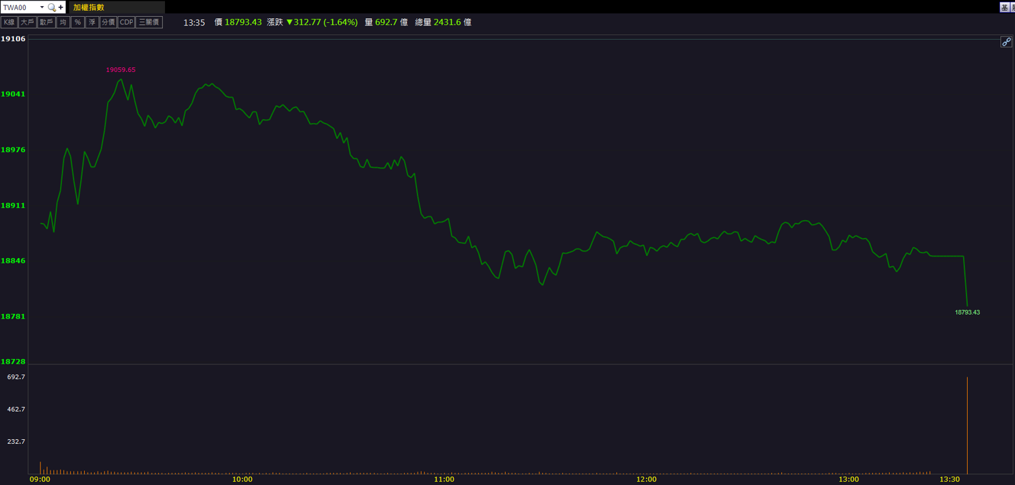Viewport: 1015px width, 485px height.
Task: Click the 19059.65 high price label
Action: click(121, 70)
